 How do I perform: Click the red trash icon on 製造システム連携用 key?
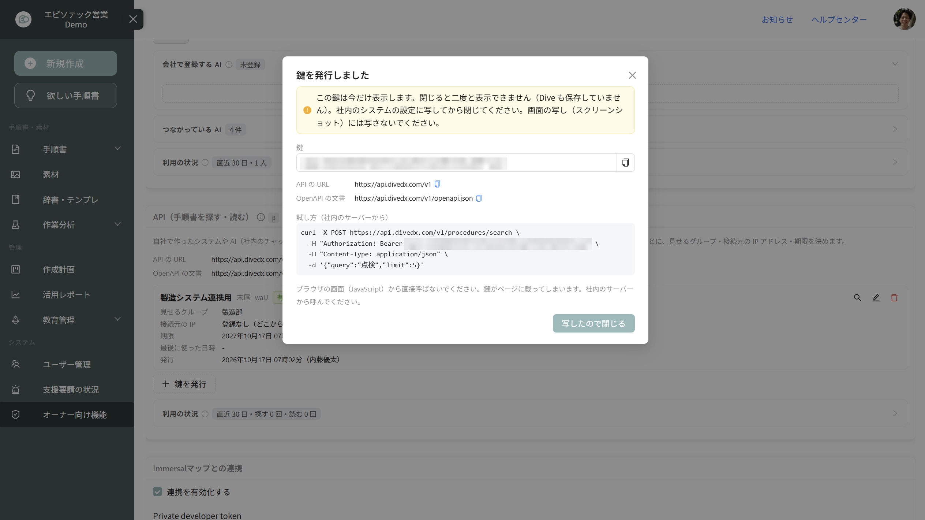tap(894, 298)
